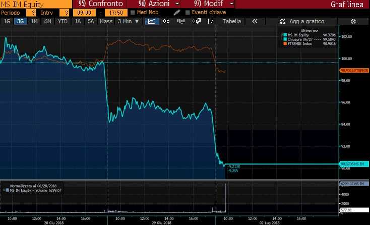The height and width of the screenshot is (225, 370).
Task: Click the 28 Giu 2018 date label
Action: point(54,222)
